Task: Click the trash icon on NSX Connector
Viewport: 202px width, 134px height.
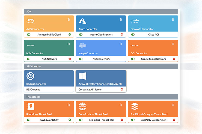Action: pos(69,44)
